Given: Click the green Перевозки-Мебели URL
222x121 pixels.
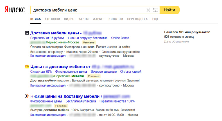Looking at the screenshot, I should tap(69, 76).
